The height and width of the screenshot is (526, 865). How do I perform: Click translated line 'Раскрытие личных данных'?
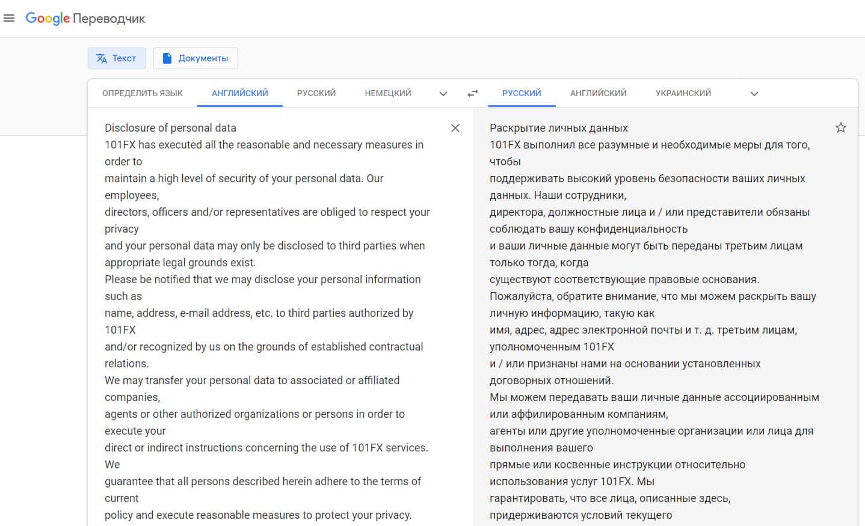(558, 127)
